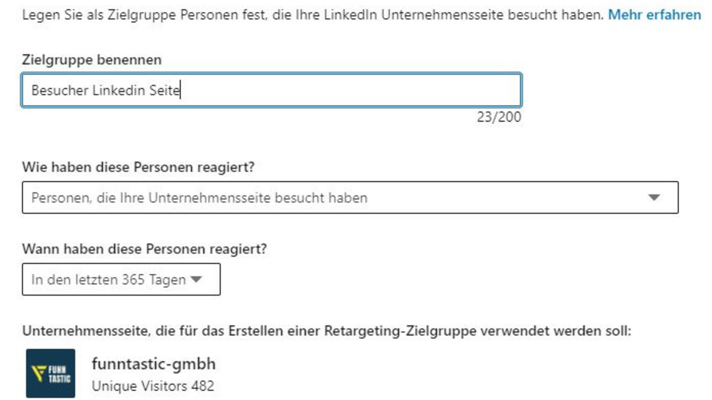Click the empty middle of the reaction-type combo box
The width and height of the screenshot is (712, 400).
504,197
